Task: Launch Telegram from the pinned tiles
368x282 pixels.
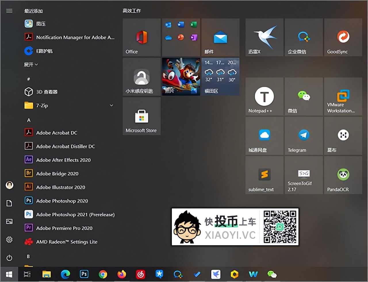Action: click(x=304, y=136)
